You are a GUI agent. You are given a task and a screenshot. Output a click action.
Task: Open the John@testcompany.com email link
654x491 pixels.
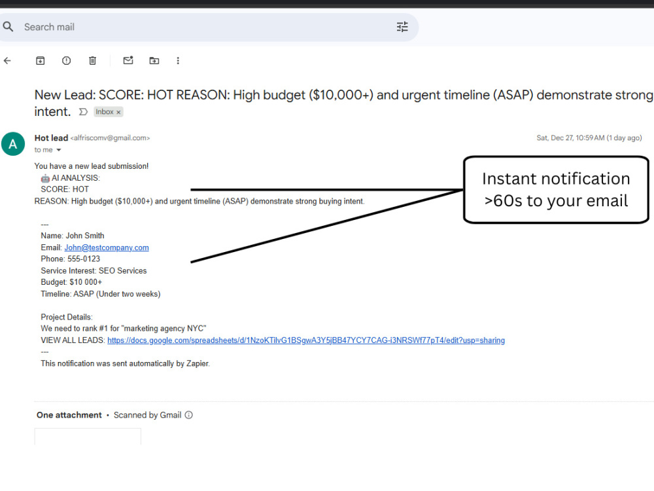click(x=107, y=247)
